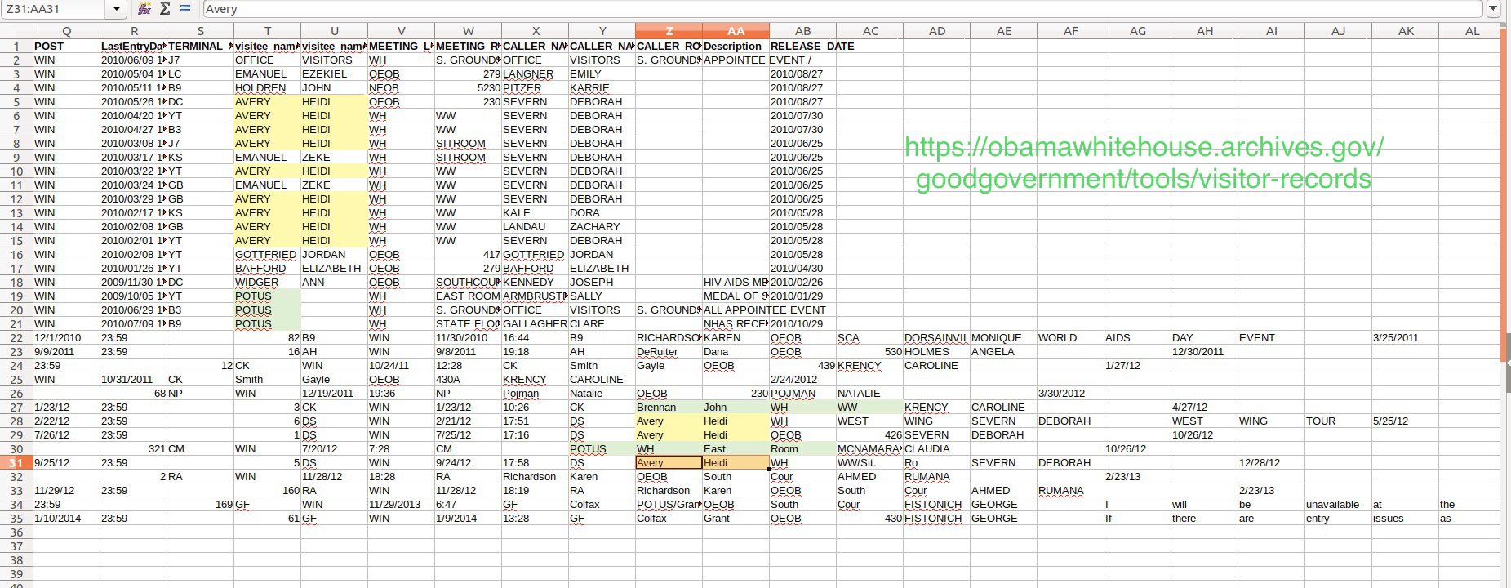Click the LANGNER cell
The image size is (1511, 588).
[535, 73]
